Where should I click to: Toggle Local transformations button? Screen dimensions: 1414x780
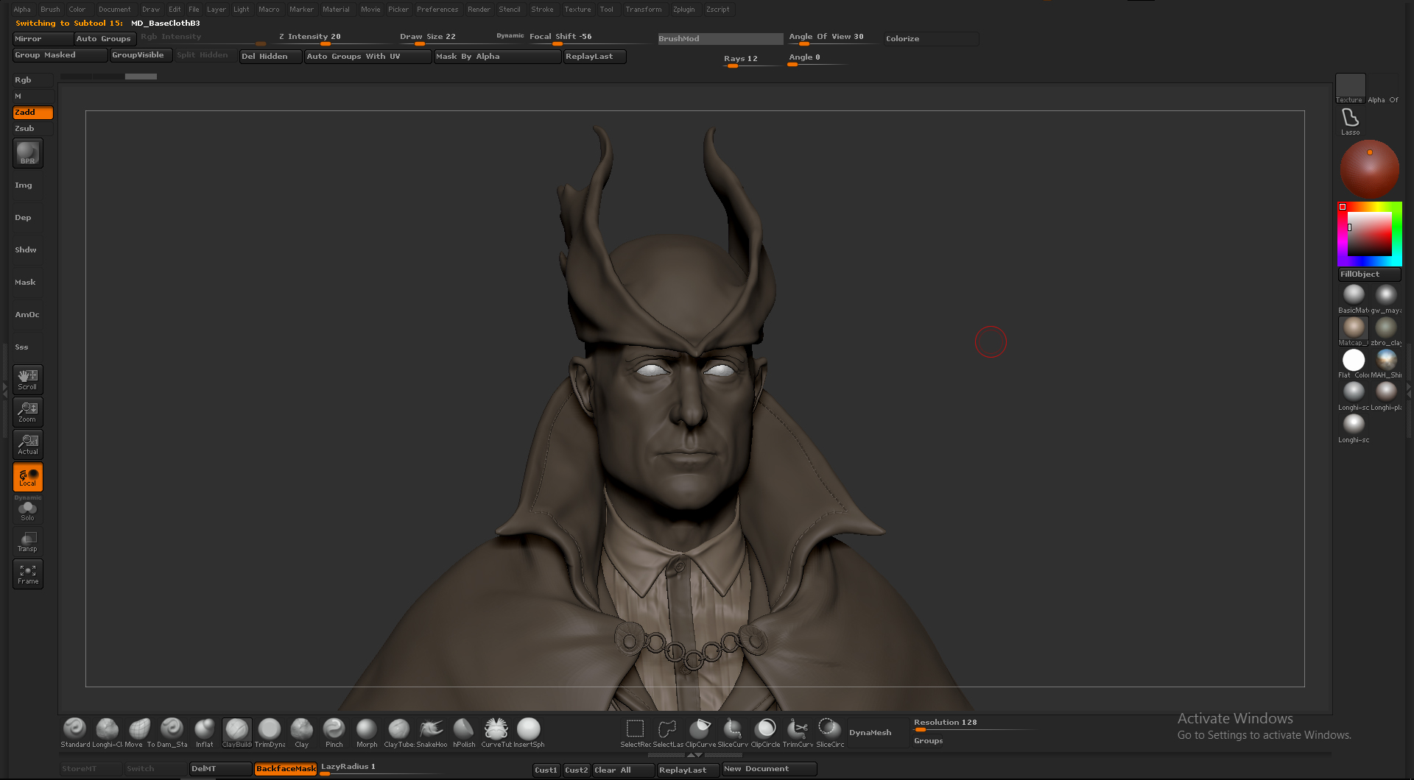28,477
